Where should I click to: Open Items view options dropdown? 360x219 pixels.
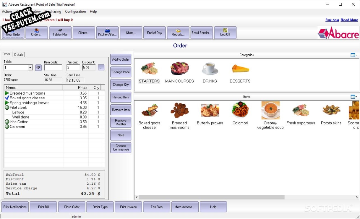pyautogui.click(x=353, y=97)
